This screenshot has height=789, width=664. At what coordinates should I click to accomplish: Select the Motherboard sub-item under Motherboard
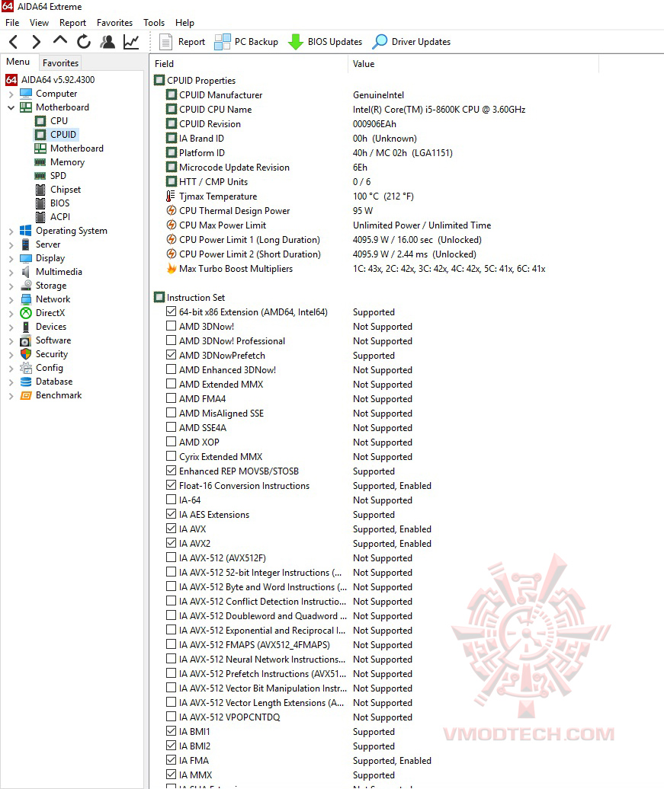[76, 149]
